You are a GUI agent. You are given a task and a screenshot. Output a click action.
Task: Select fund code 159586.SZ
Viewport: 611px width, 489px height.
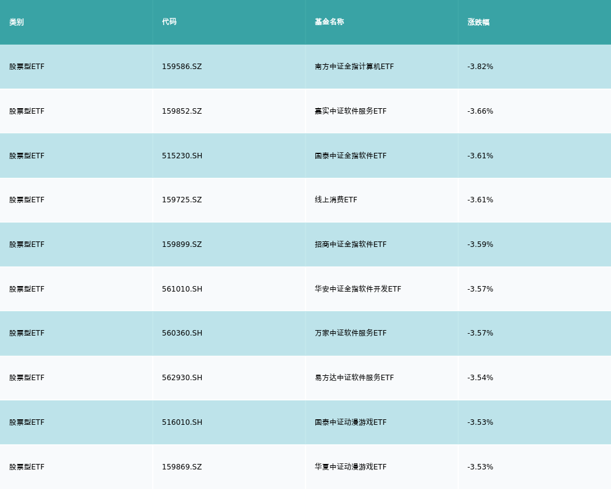pos(181,67)
